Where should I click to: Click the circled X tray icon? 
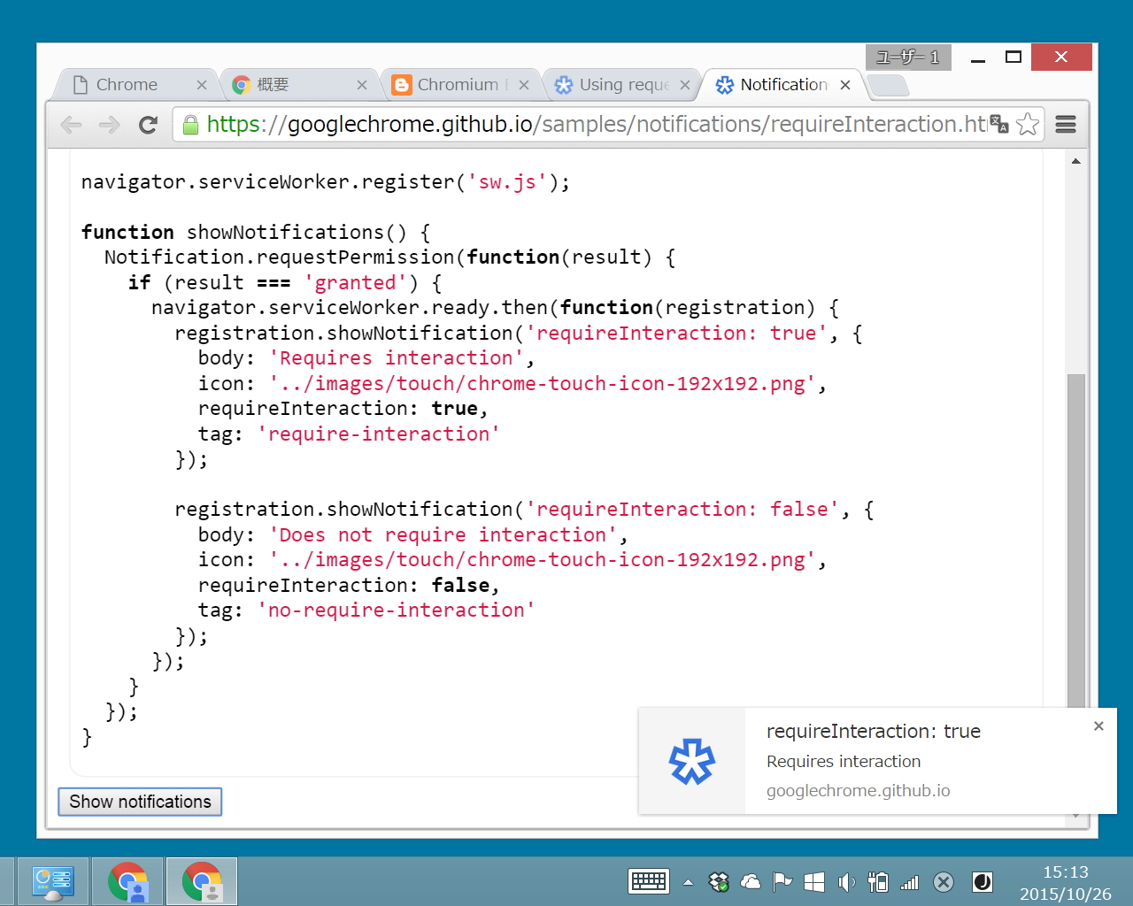click(944, 881)
